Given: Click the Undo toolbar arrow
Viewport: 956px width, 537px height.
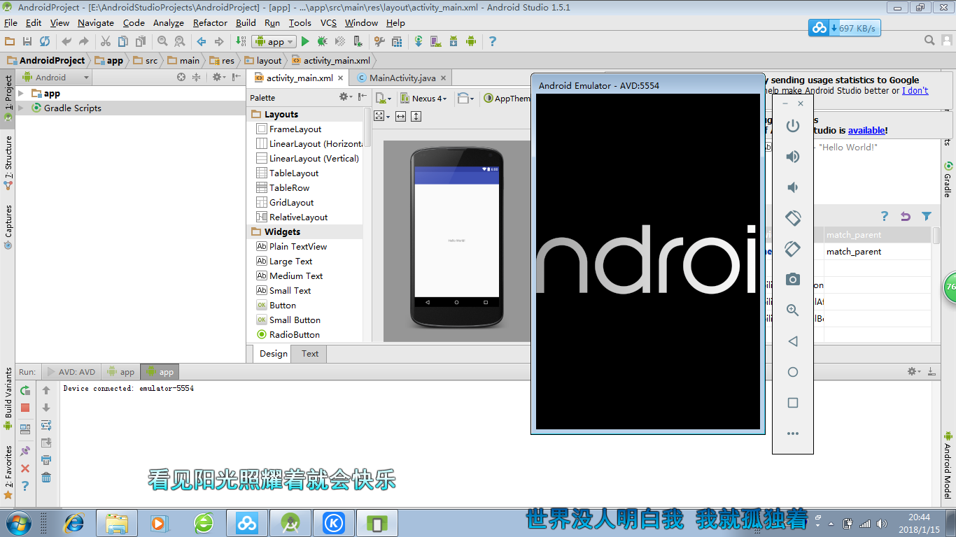Looking at the screenshot, I should point(66,41).
